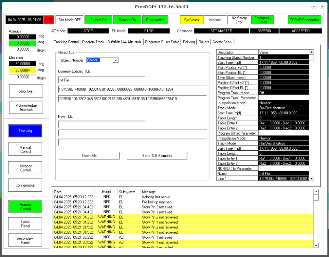
Task: Click the TCP/IP Connection indicator
Action: pyautogui.click(x=304, y=20)
